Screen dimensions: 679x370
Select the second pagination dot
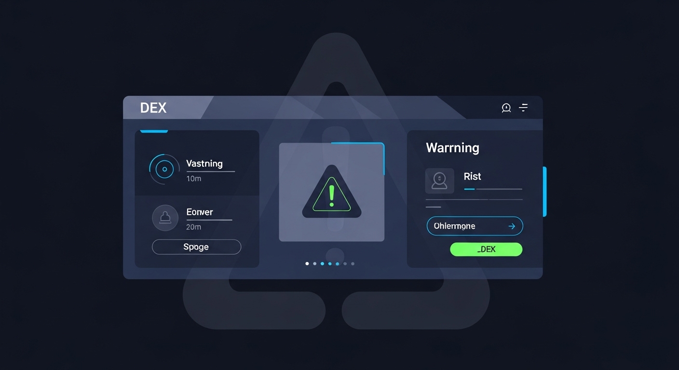pyautogui.click(x=315, y=264)
